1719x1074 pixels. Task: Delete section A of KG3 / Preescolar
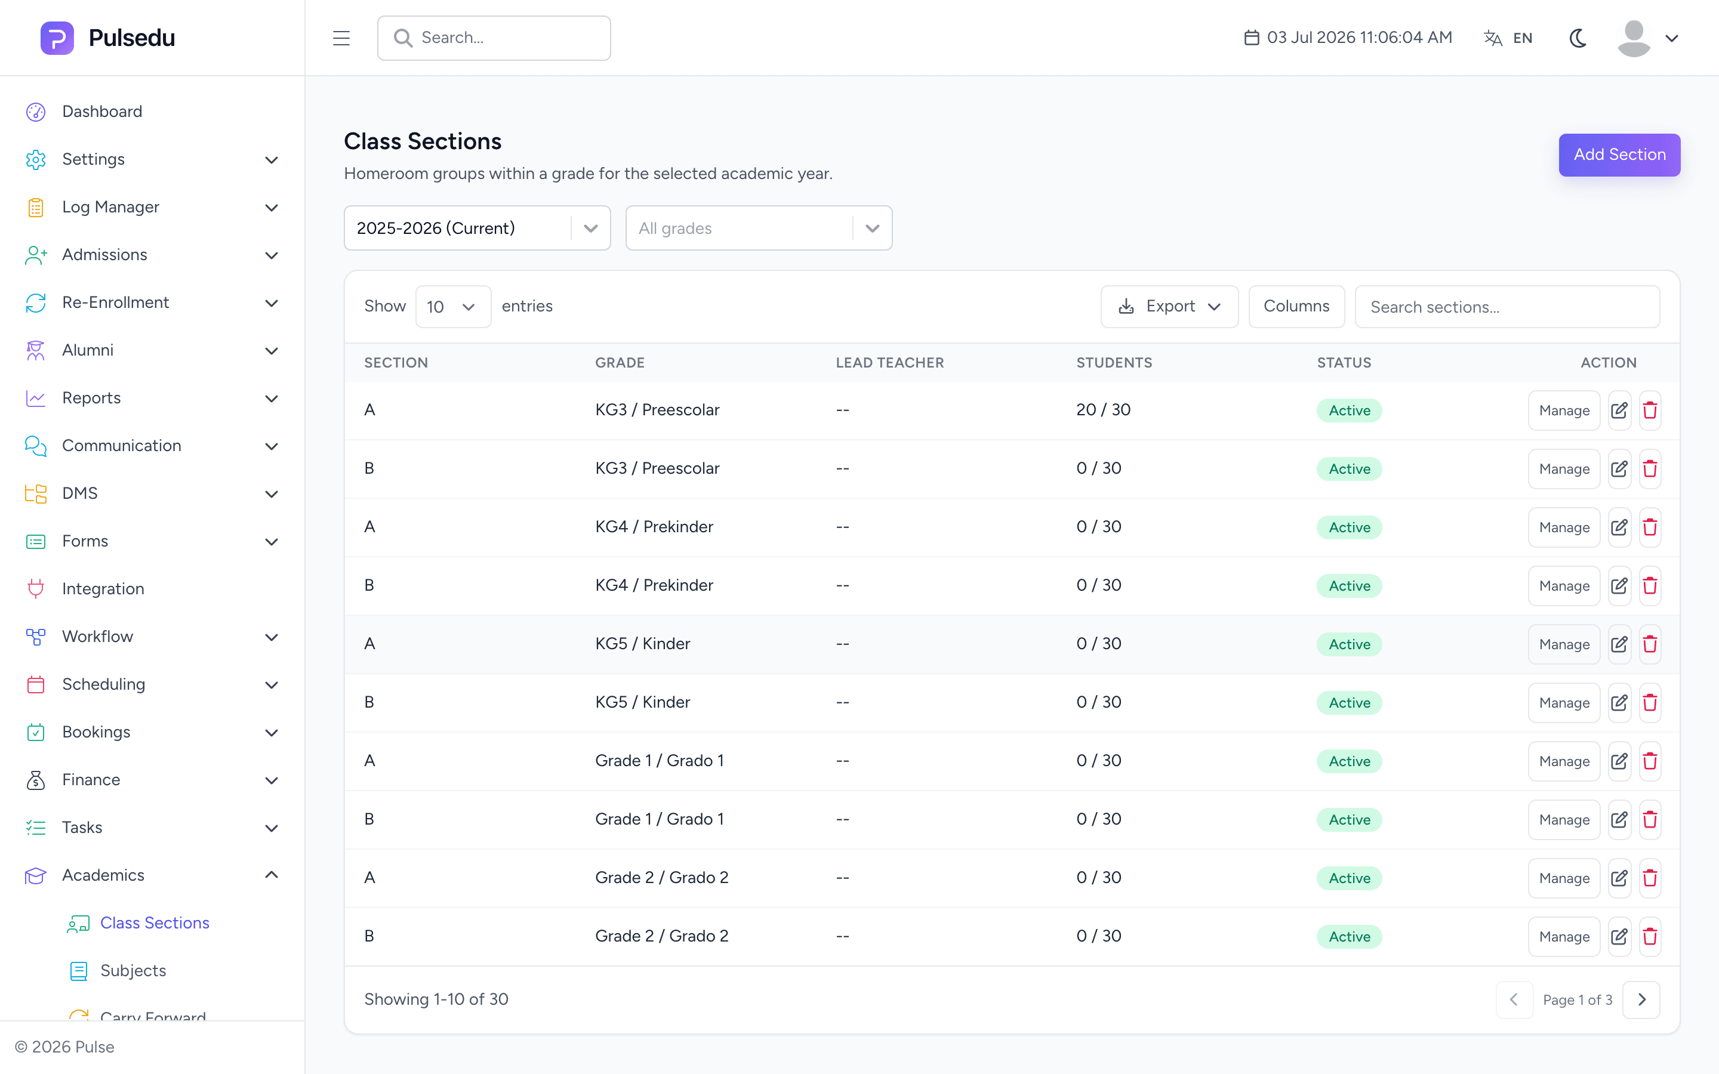coord(1649,410)
